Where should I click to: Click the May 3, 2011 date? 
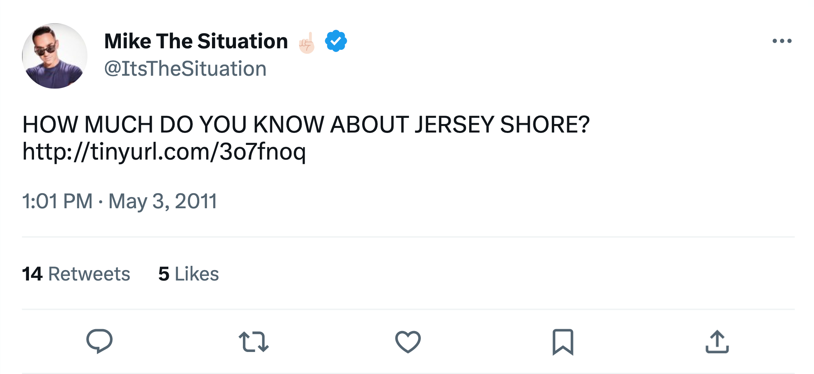tap(163, 201)
